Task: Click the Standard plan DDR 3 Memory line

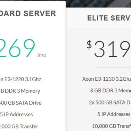Action: (x=20, y=91)
